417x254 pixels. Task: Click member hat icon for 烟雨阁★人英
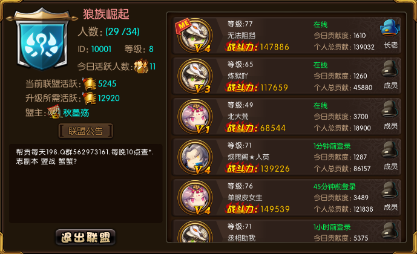(x=390, y=149)
